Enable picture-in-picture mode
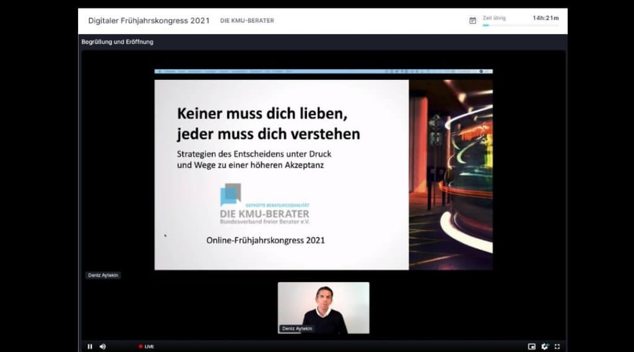Screen dimensions: 634x352 tap(531, 346)
